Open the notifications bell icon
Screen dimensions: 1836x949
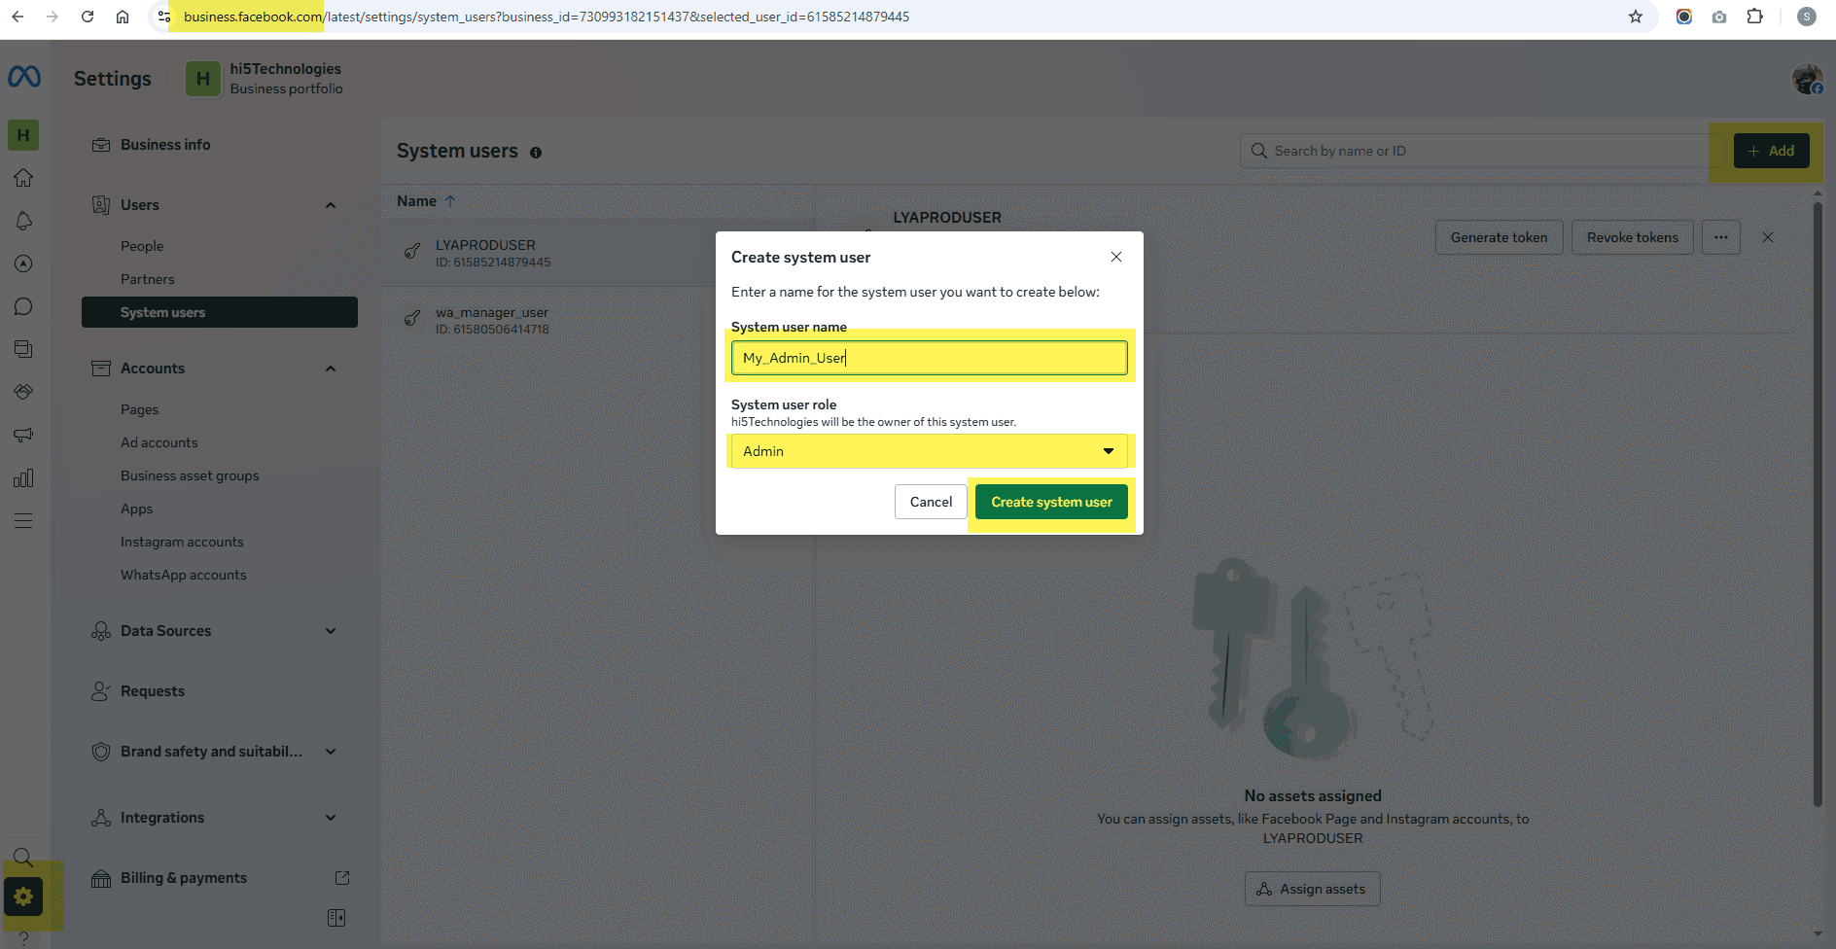[x=23, y=221]
